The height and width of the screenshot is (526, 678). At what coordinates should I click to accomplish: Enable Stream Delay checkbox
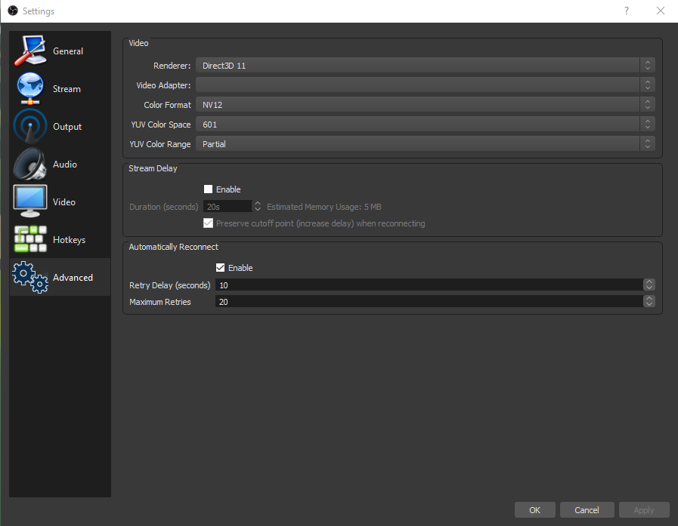coord(208,189)
